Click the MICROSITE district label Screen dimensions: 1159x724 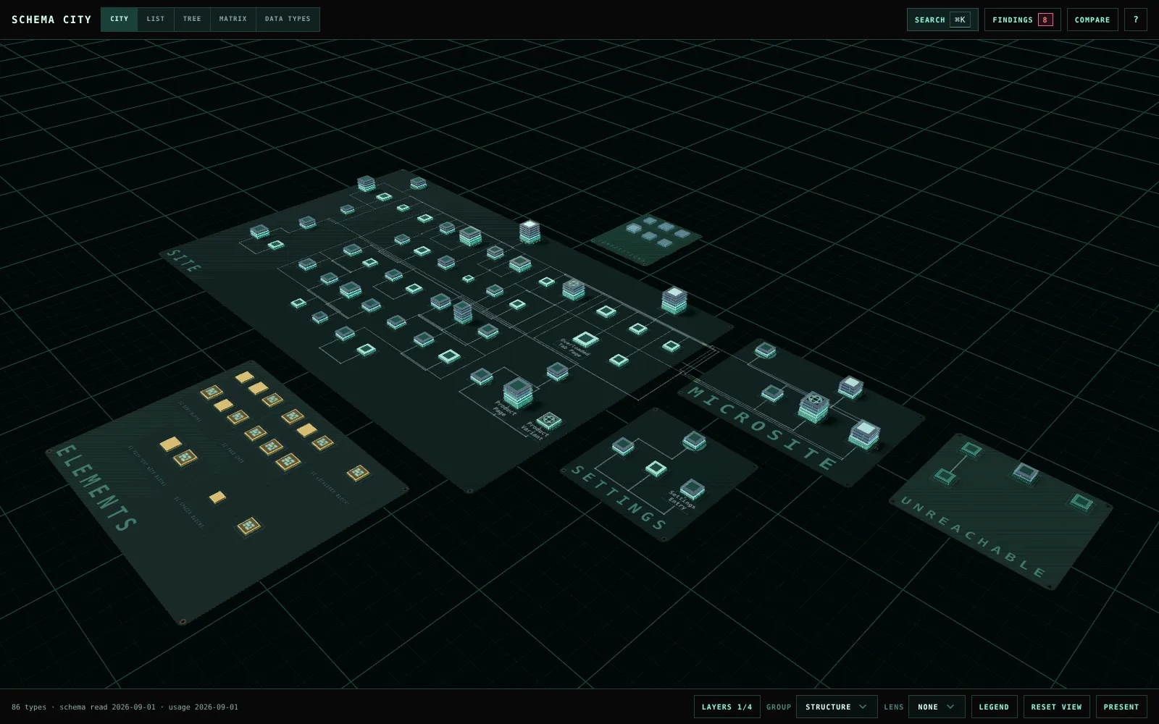click(x=762, y=427)
